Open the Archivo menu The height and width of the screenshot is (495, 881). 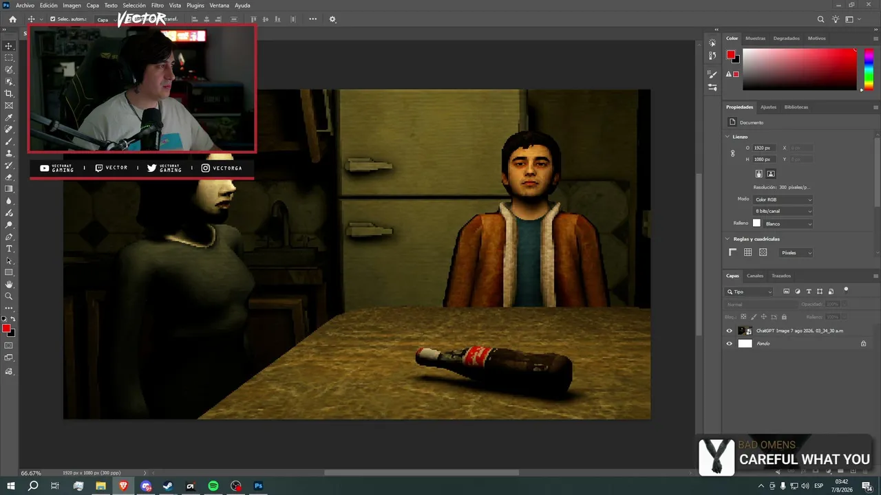(25, 5)
